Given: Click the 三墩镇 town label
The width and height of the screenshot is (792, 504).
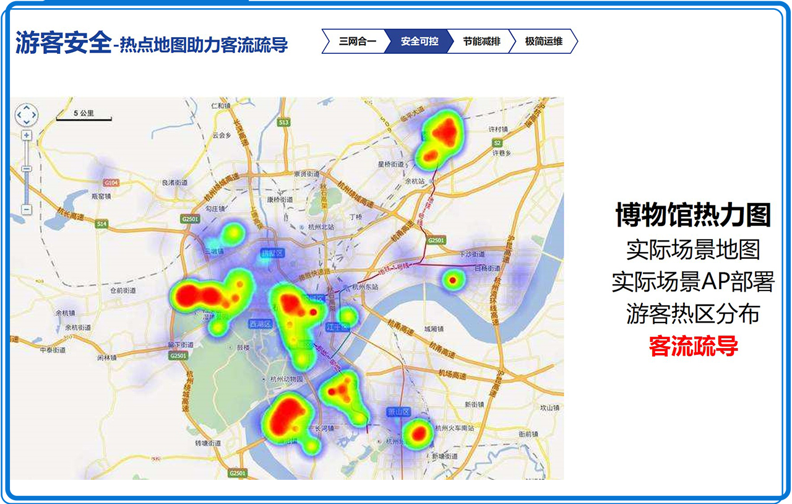Looking at the screenshot, I should [215, 251].
